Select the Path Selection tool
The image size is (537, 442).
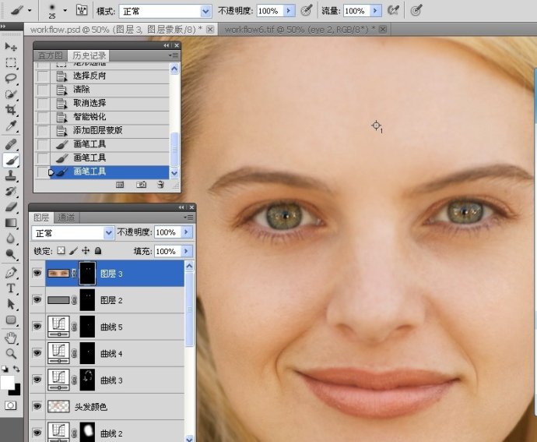click(x=11, y=304)
